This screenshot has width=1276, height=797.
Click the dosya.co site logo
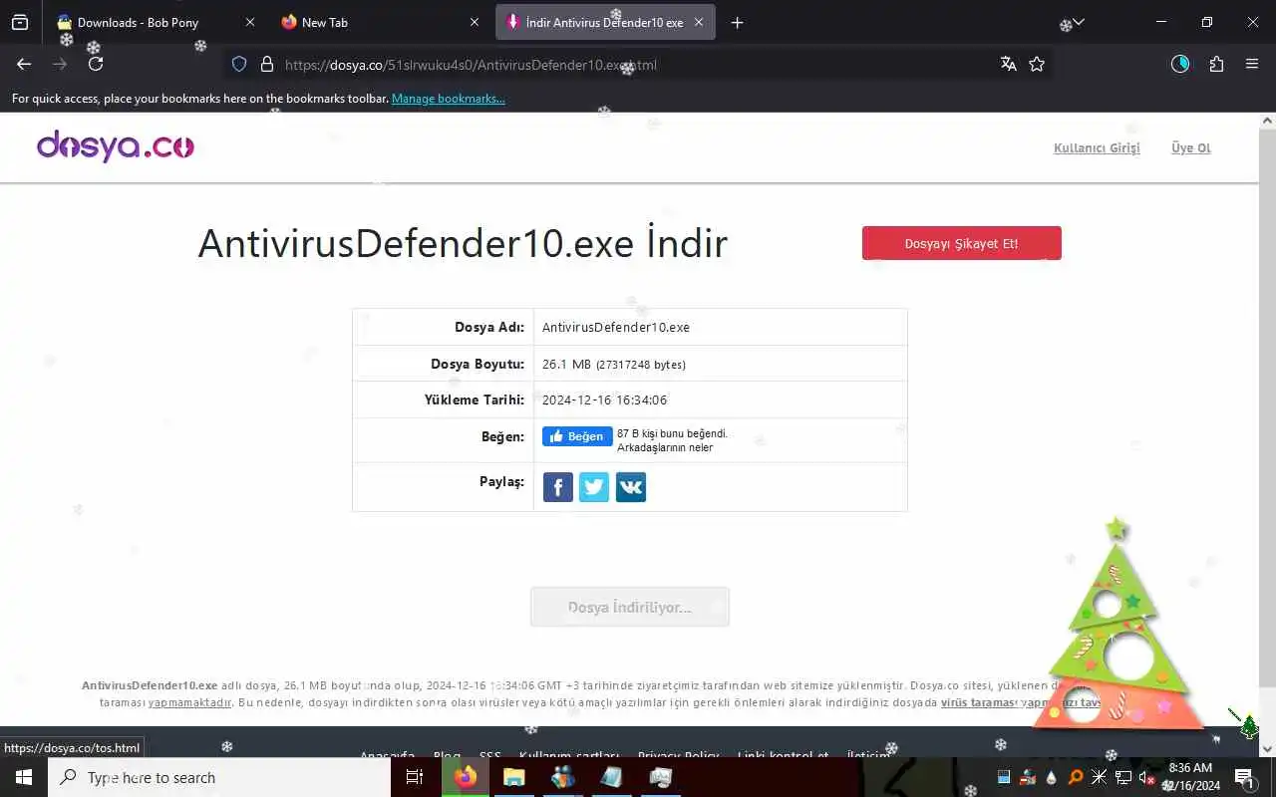point(116,146)
